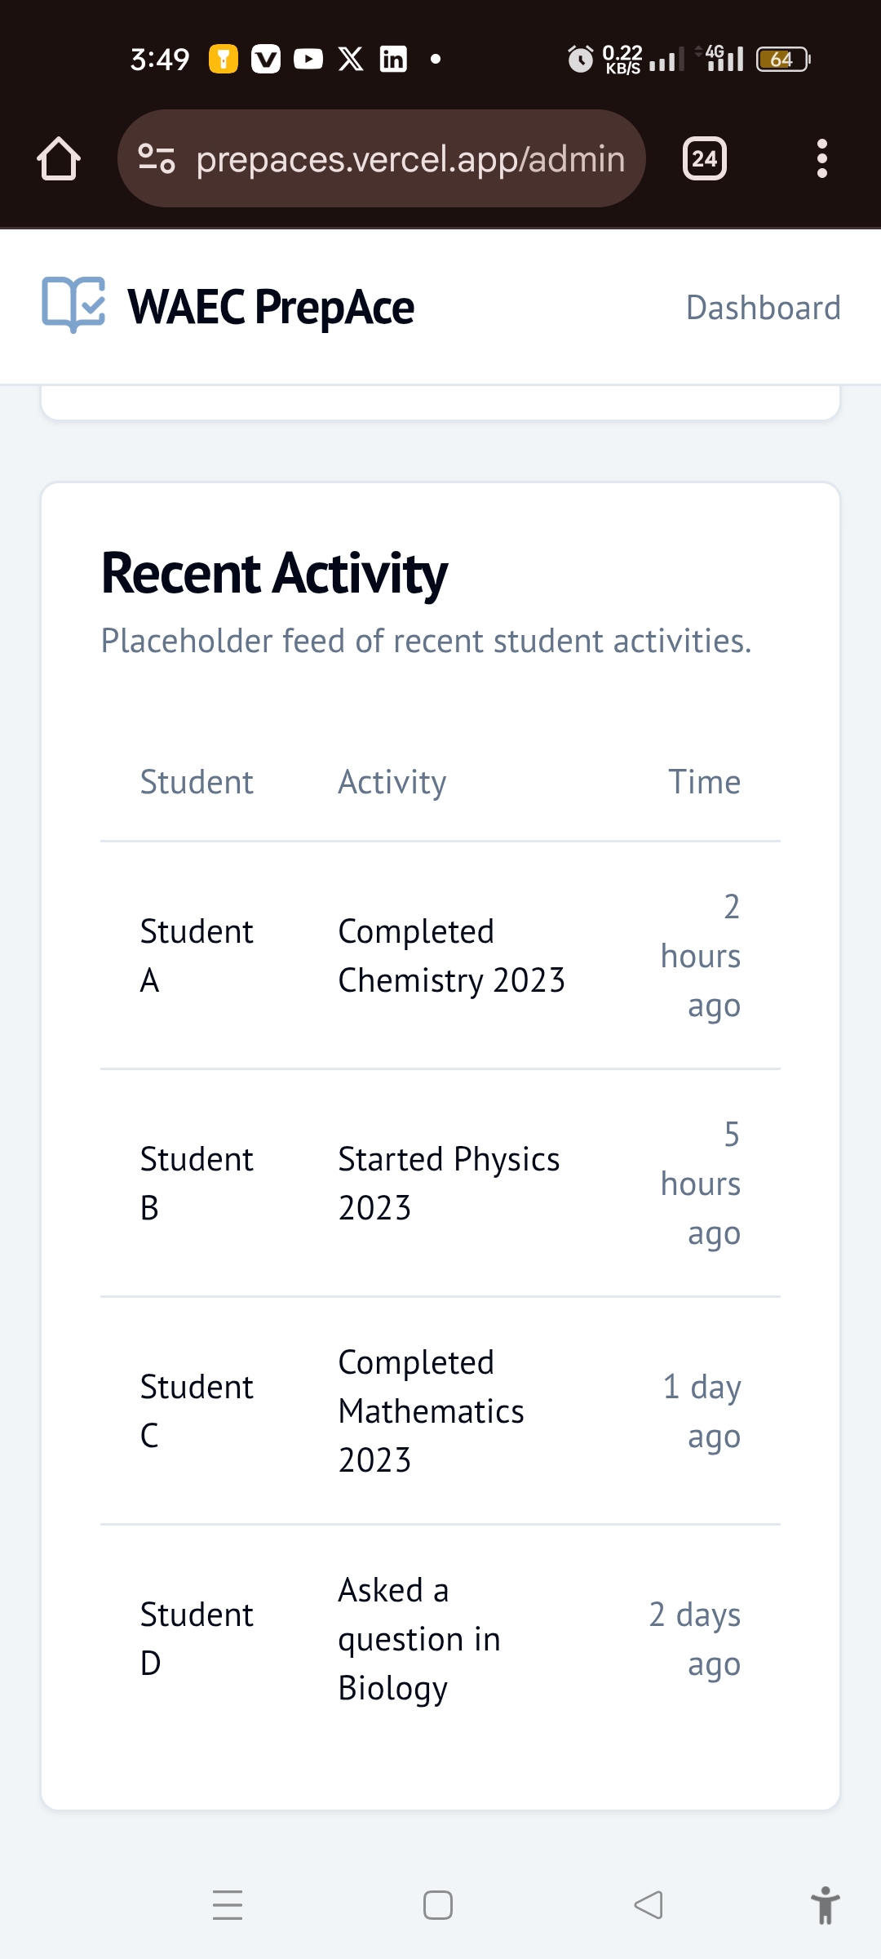Tap the Recent Activity heading
The image size is (881, 1959).
pyautogui.click(x=274, y=573)
